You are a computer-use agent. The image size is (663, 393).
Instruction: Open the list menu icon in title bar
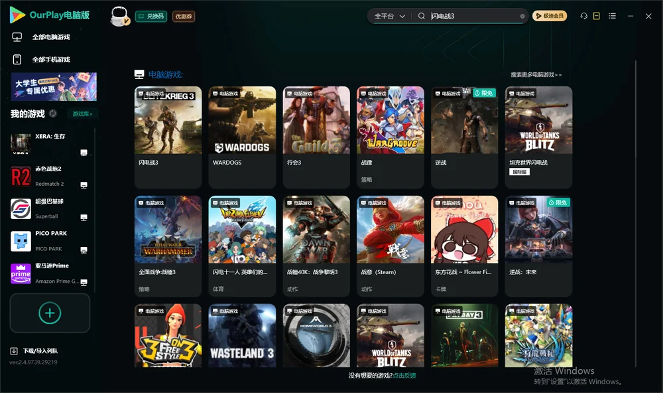pos(612,16)
